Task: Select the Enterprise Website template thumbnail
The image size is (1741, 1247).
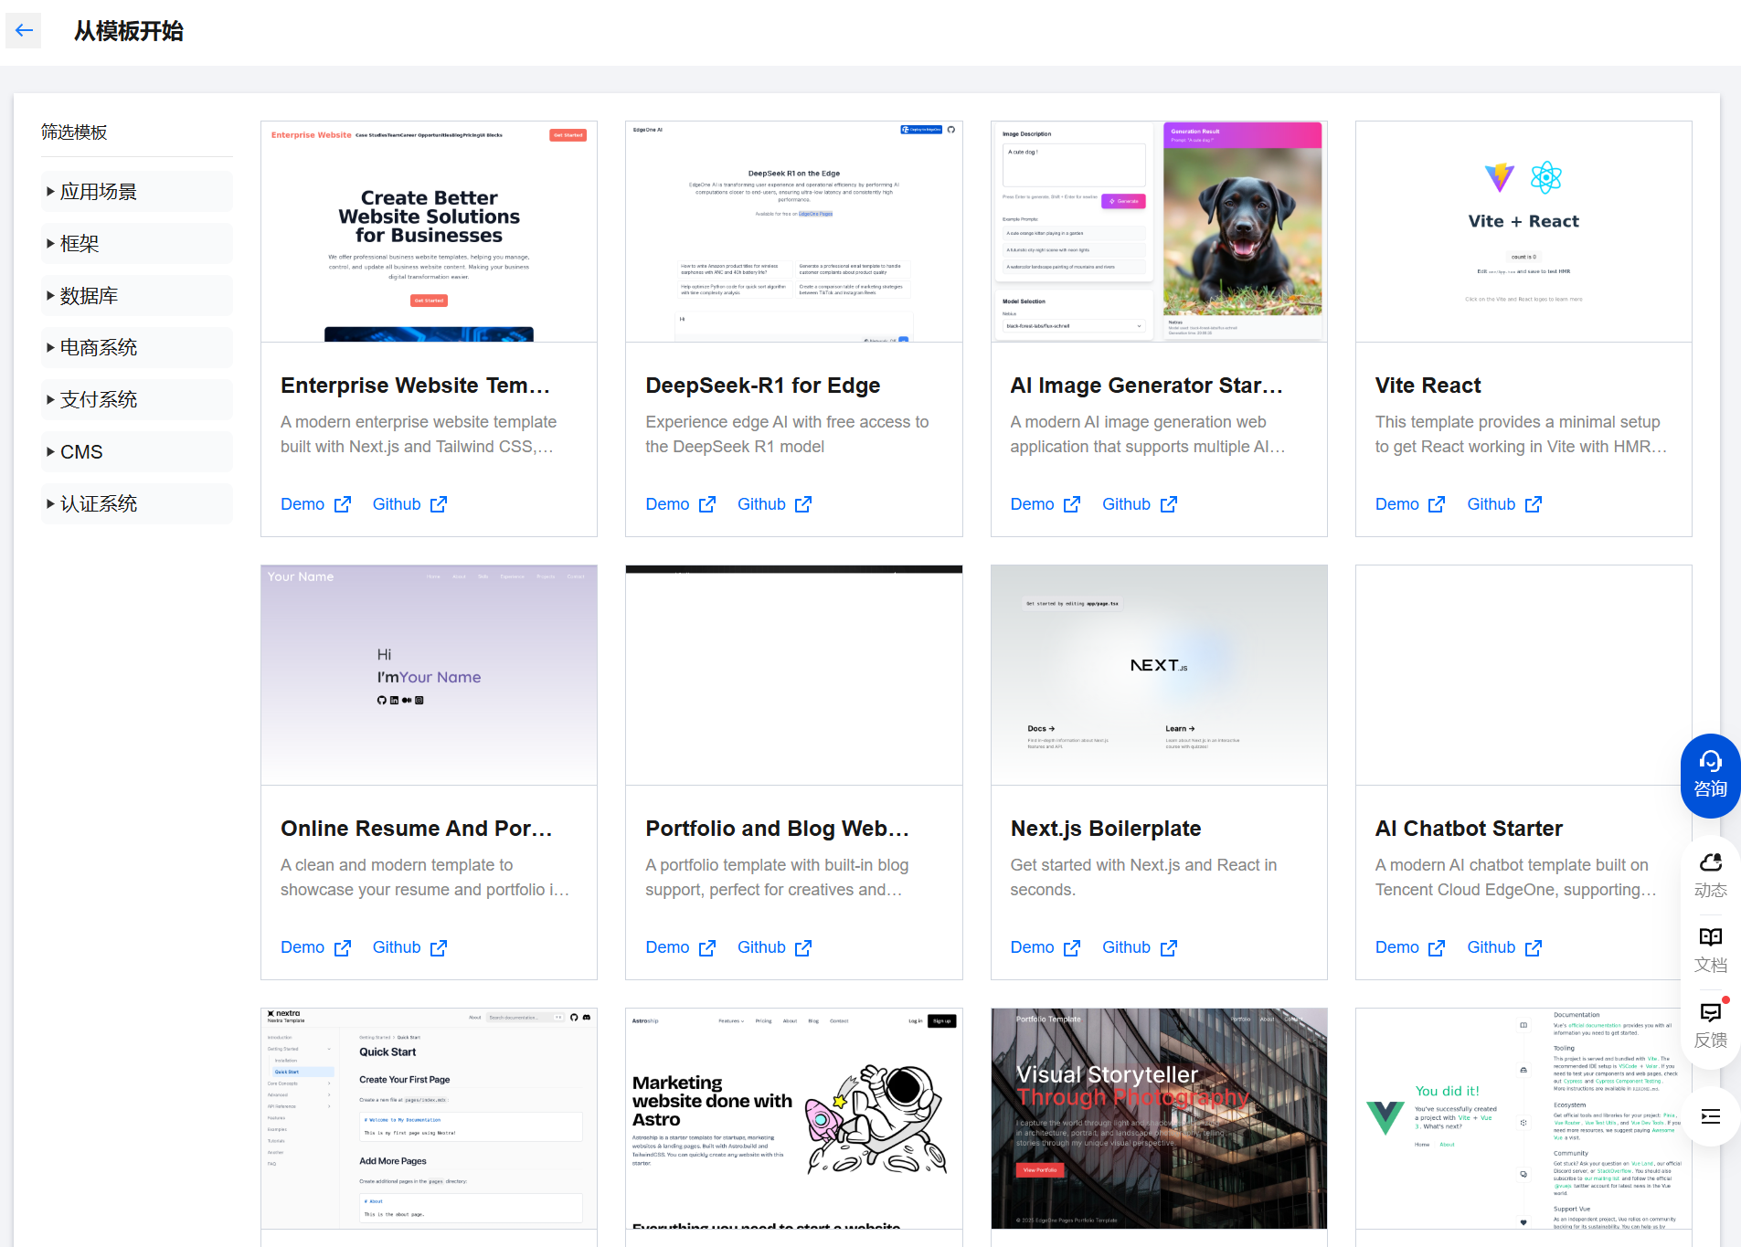Action: click(x=429, y=232)
